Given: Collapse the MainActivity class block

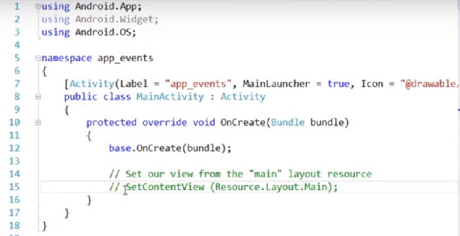Looking at the screenshot, I should 37,97.
